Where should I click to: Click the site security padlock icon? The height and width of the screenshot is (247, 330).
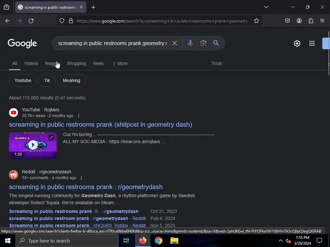click(x=71, y=21)
